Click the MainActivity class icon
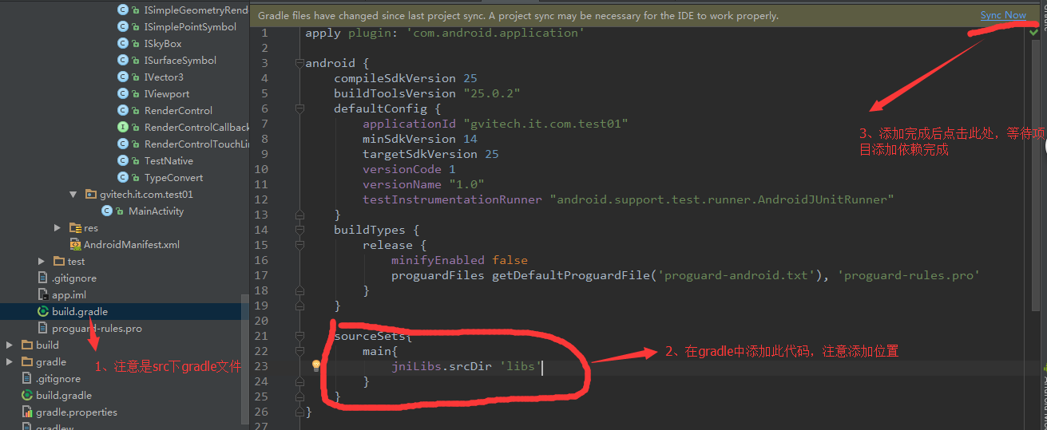The height and width of the screenshot is (430, 1047). pyautogui.click(x=107, y=211)
